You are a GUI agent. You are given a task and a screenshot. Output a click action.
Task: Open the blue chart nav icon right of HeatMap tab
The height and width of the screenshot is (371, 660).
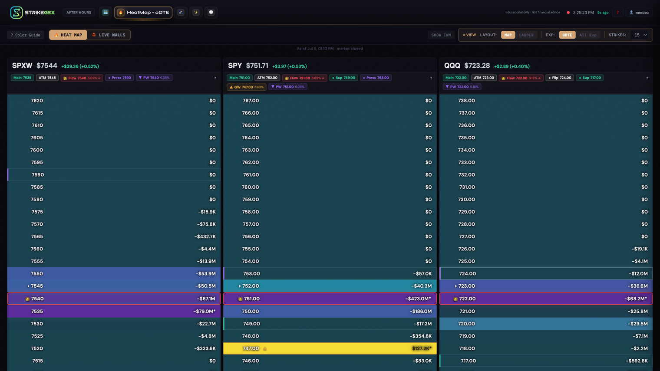pyautogui.click(x=181, y=13)
